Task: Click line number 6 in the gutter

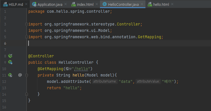Action: 5,43
